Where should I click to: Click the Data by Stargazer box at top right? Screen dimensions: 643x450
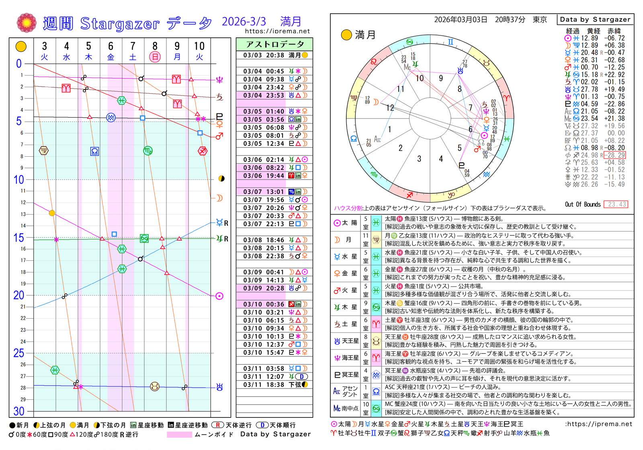pos(595,19)
